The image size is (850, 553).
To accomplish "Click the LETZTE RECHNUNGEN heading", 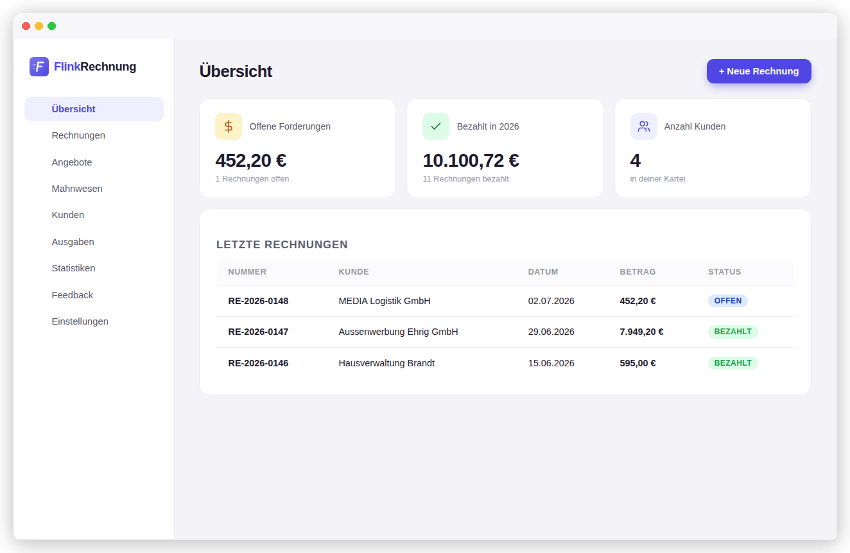I will coord(282,245).
